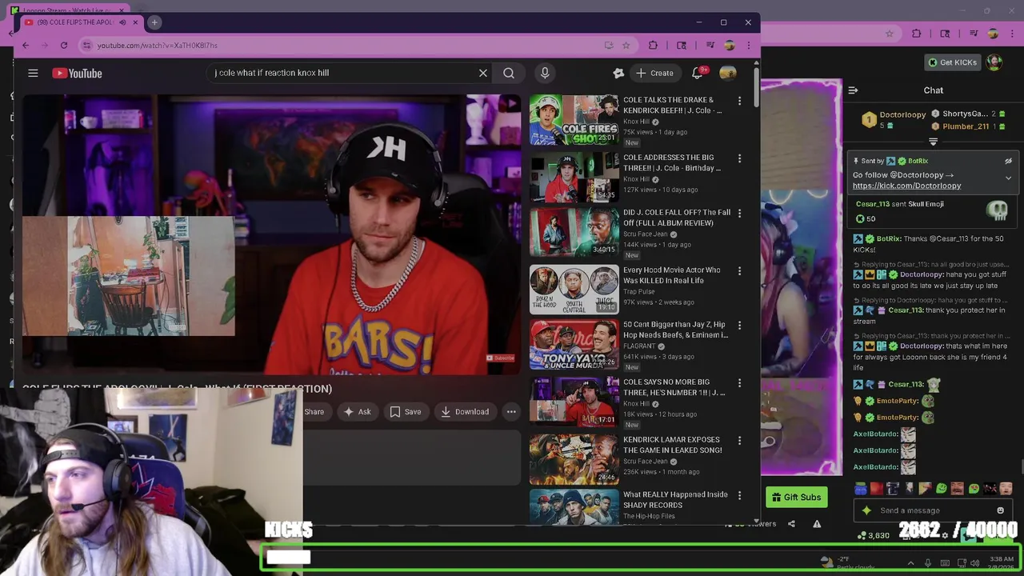Open YouTube hamburger guide menu
Image resolution: width=1024 pixels, height=576 pixels.
pyautogui.click(x=33, y=73)
